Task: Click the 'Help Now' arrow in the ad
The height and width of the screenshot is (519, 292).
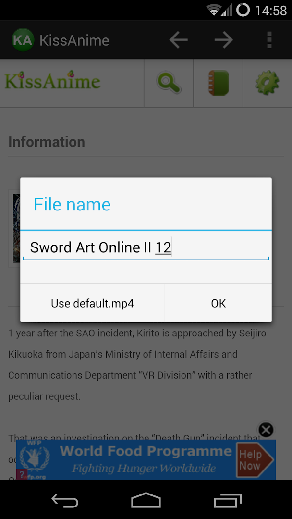Action: [254, 460]
